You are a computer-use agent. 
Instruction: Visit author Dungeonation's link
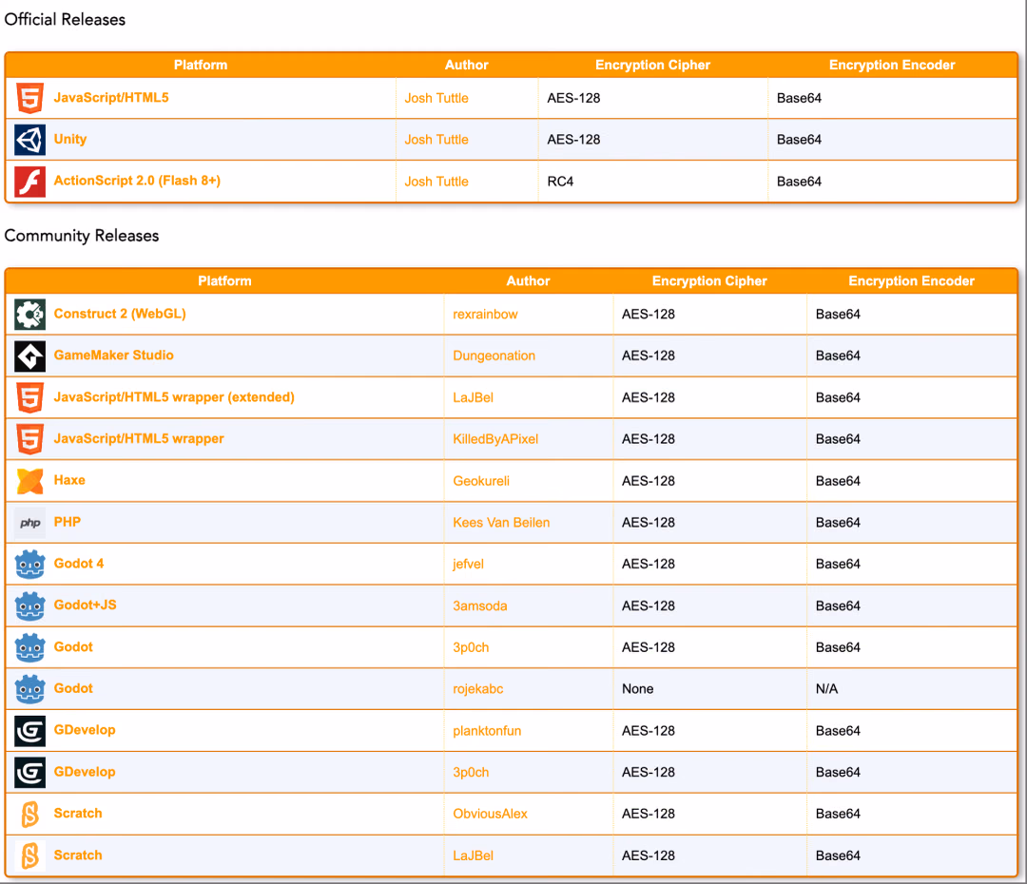[x=494, y=356]
